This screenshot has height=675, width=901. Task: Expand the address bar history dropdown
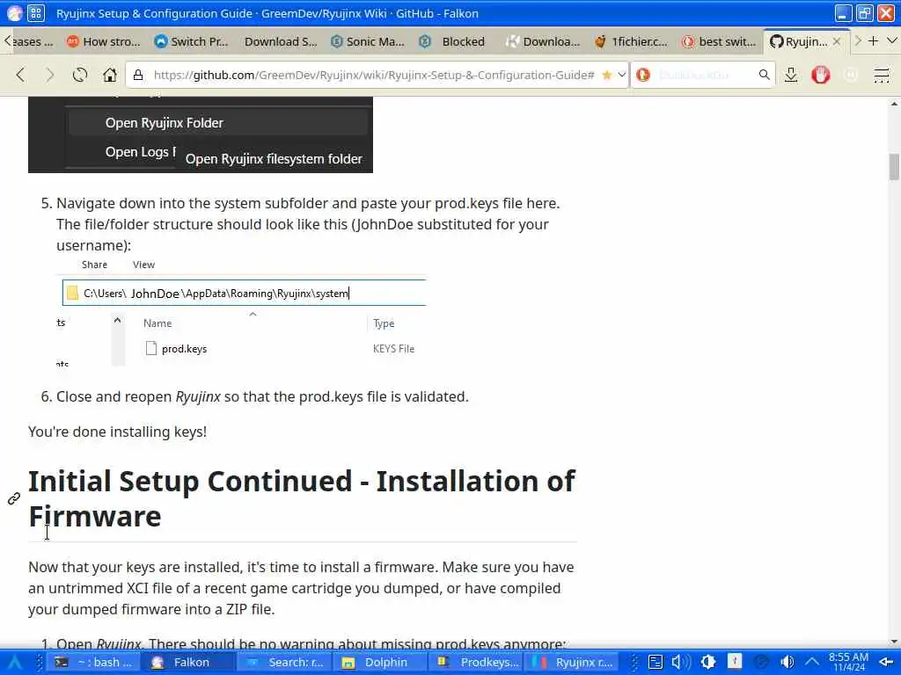coord(622,75)
